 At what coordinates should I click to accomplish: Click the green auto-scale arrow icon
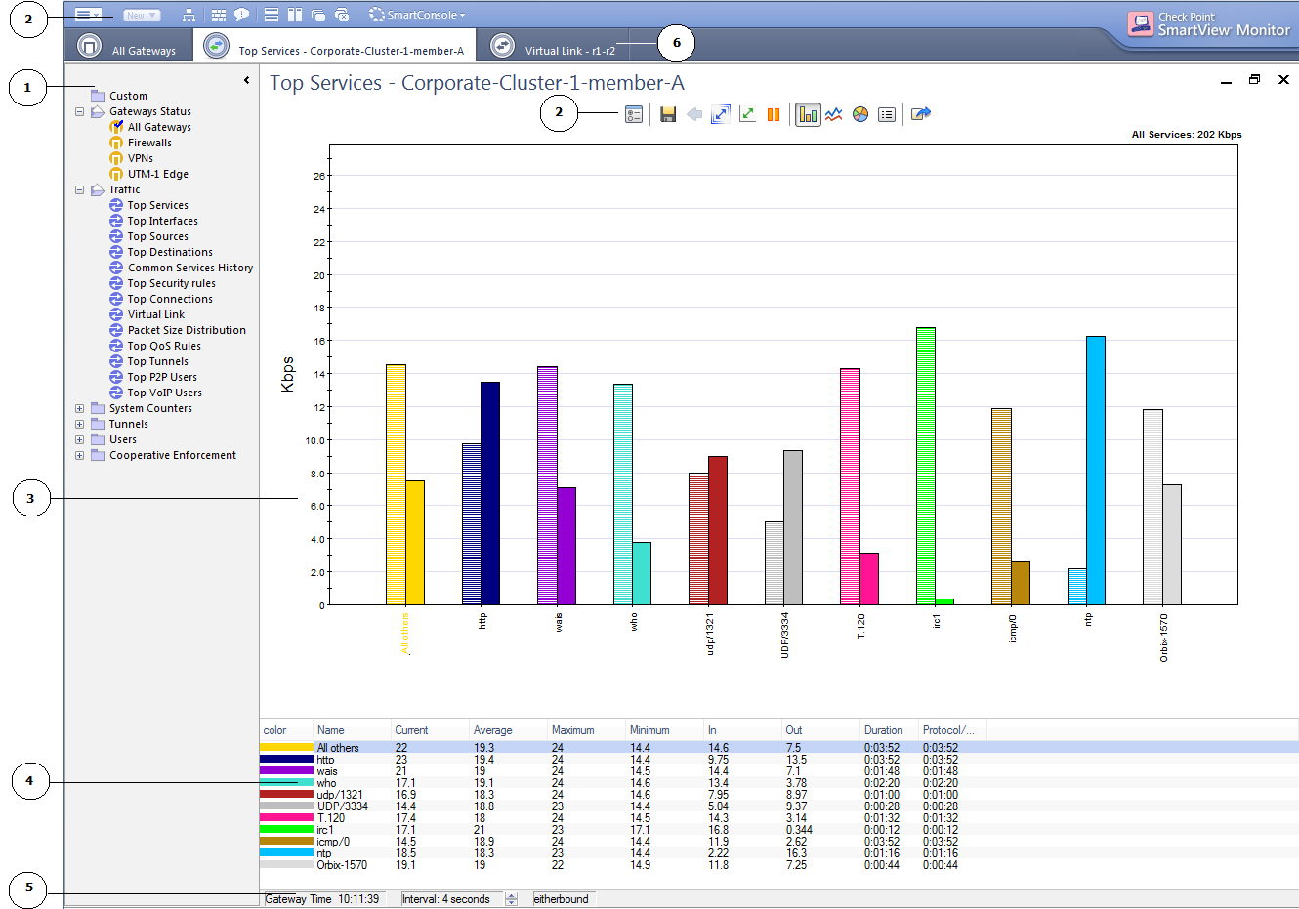pos(747,114)
